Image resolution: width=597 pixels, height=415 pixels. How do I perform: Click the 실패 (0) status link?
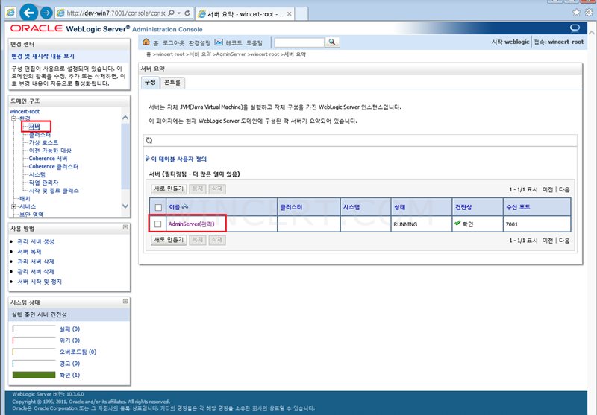tap(69, 329)
